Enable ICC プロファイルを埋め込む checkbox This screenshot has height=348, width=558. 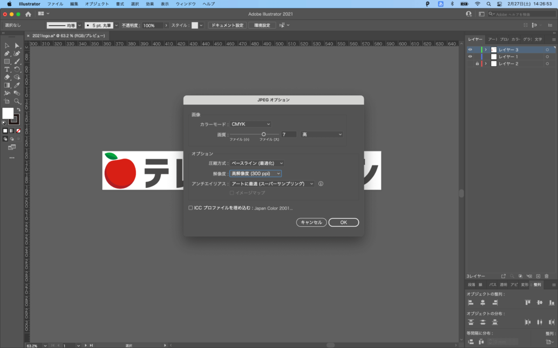tap(190, 208)
